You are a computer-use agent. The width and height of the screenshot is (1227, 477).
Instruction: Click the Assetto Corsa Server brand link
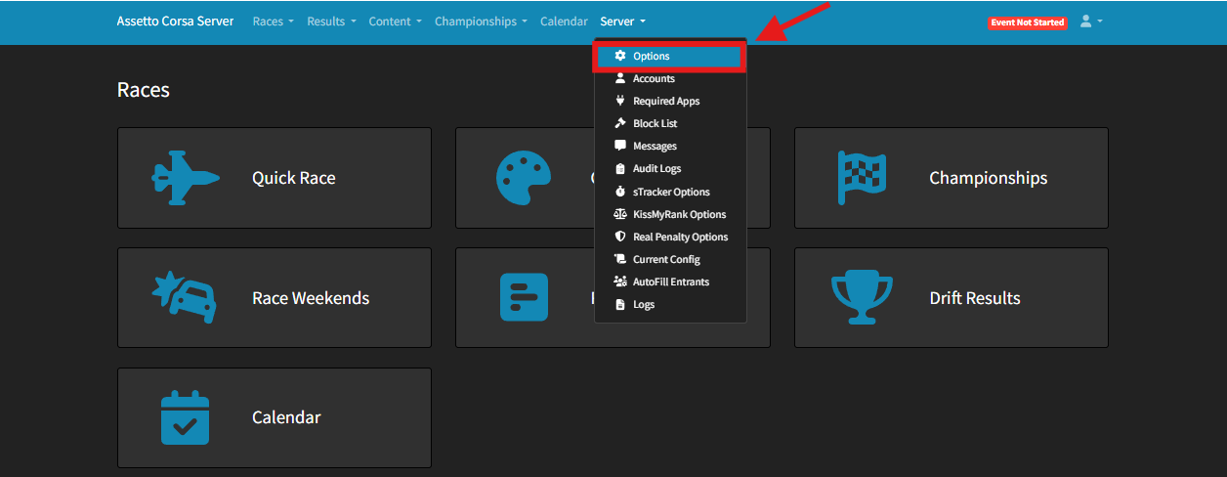(175, 22)
